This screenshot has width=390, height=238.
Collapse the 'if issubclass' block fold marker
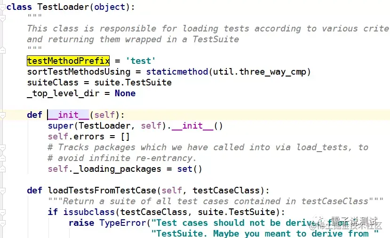point(2,213)
